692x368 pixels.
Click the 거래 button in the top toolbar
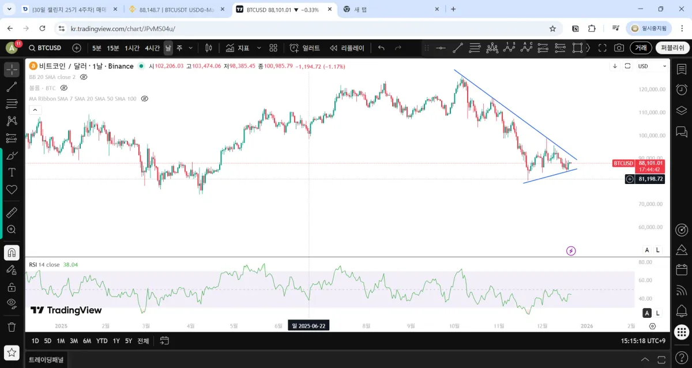pyautogui.click(x=641, y=48)
